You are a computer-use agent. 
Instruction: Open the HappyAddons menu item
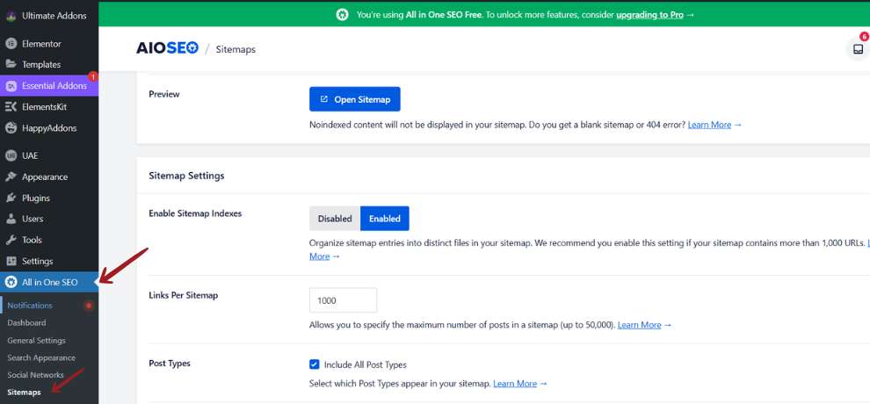(49, 128)
